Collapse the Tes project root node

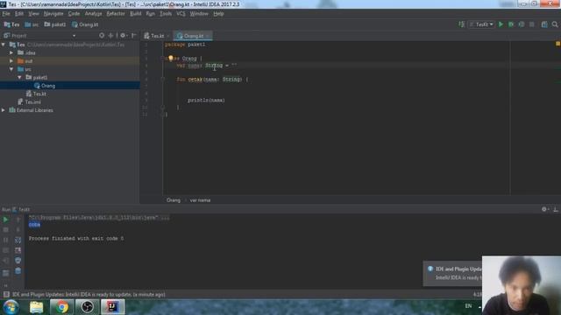tap(4, 45)
